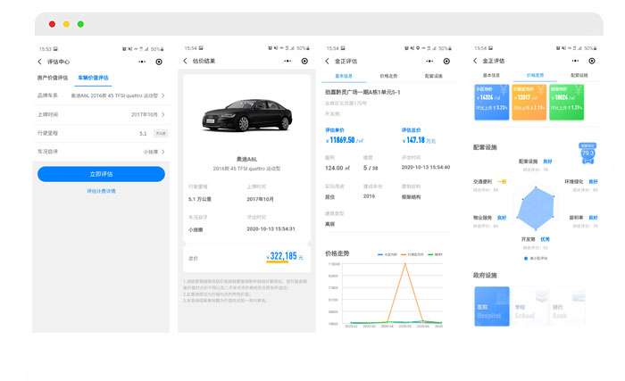625x381 pixels.
Task: Tap the 79.3 score badge
Action: click(x=587, y=153)
